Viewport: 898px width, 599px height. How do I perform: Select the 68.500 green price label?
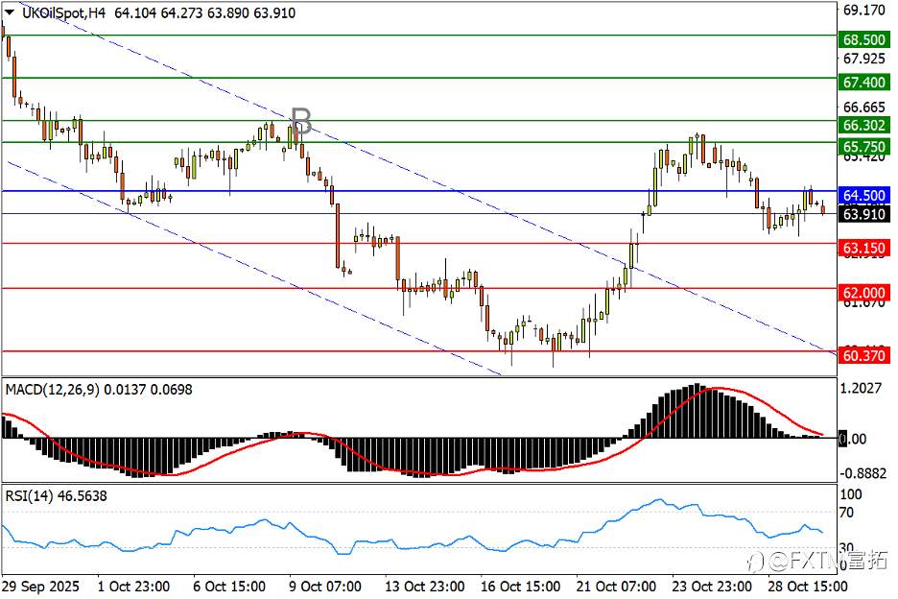[864, 39]
